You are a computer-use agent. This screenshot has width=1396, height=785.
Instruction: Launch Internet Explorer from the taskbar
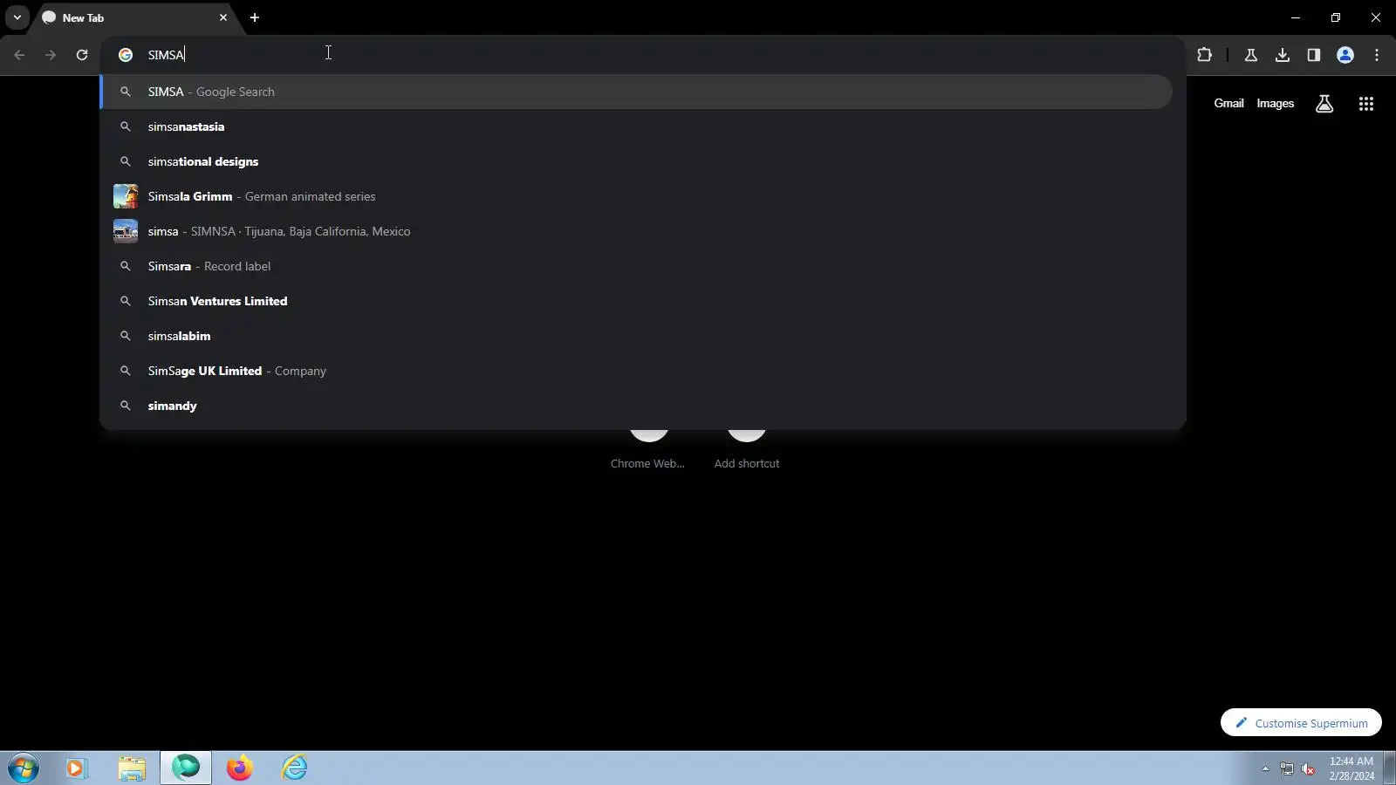pyautogui.click(x=294, y=768)
